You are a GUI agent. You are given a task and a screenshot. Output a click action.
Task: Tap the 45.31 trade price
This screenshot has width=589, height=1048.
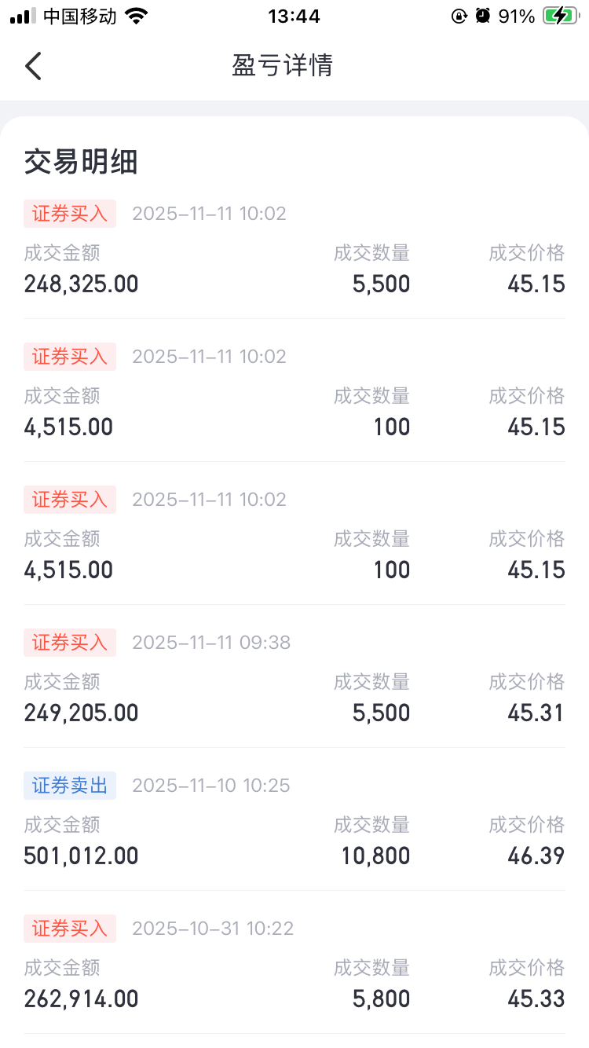click(x=536, y=713)
